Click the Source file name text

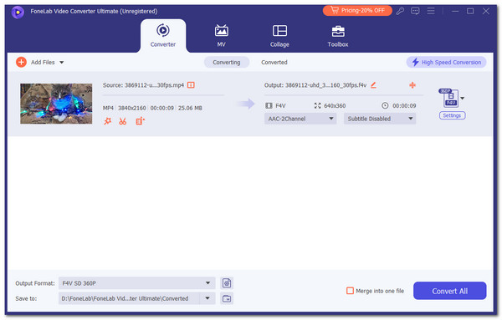click(143, 85)
